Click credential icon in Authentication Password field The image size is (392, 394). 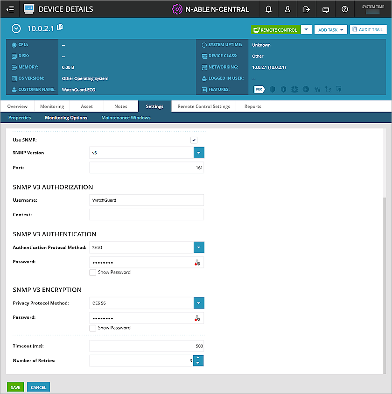197,262
